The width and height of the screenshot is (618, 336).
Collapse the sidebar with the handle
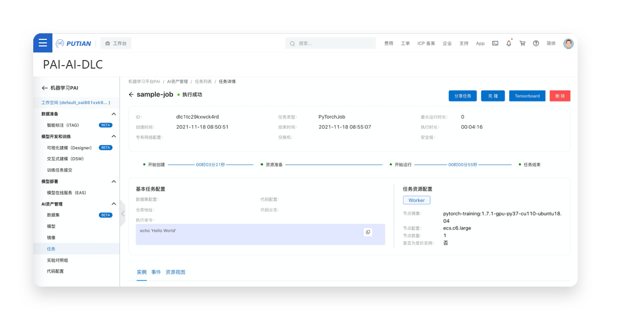[122, 213]
